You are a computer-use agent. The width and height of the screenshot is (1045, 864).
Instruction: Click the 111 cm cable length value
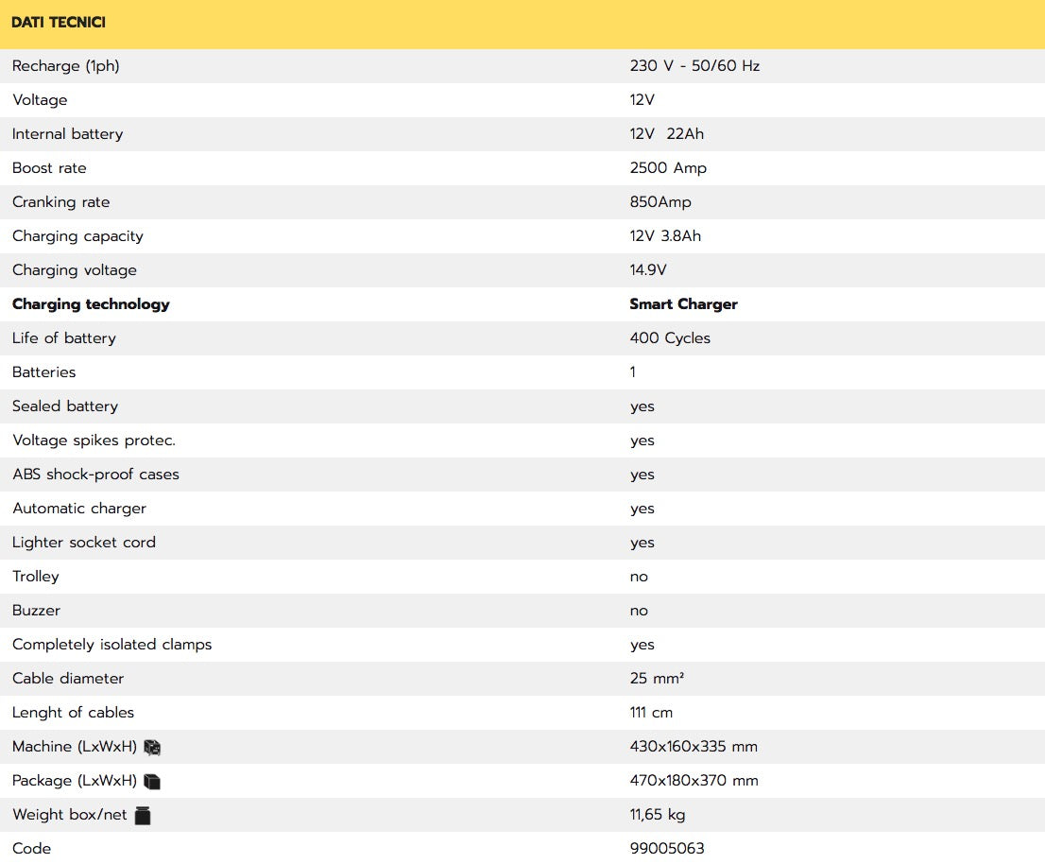coord(651,713)
